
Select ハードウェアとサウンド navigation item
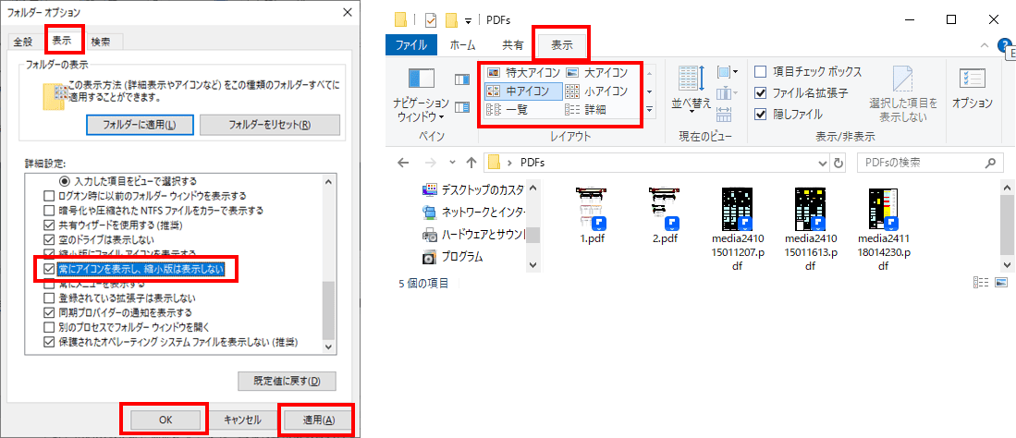click(473, 234)
